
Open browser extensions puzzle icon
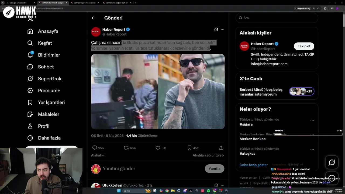325,9
